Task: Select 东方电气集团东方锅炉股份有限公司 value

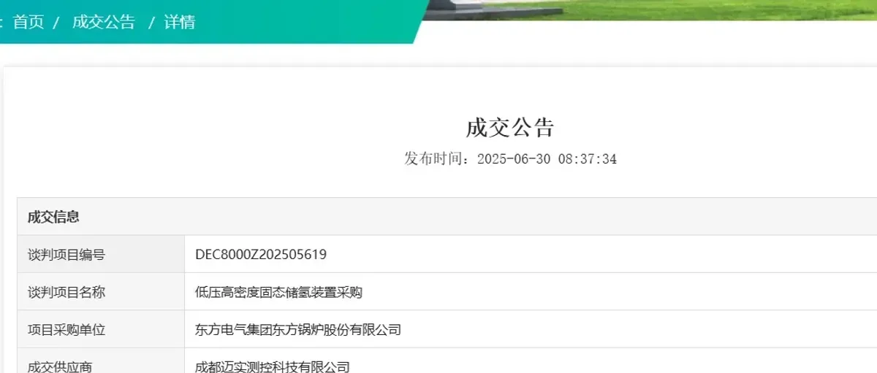Action: click(x=298, y=330)
